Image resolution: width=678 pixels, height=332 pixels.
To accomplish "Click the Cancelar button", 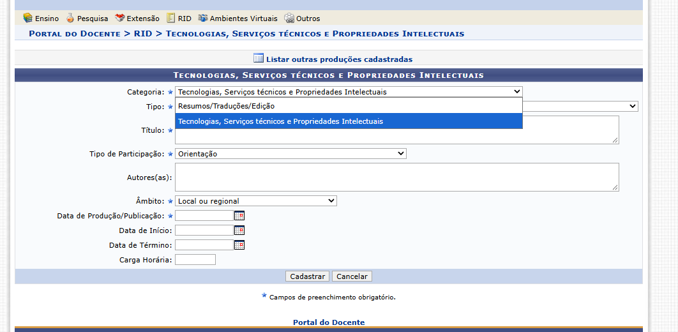I will pos(352,276).
